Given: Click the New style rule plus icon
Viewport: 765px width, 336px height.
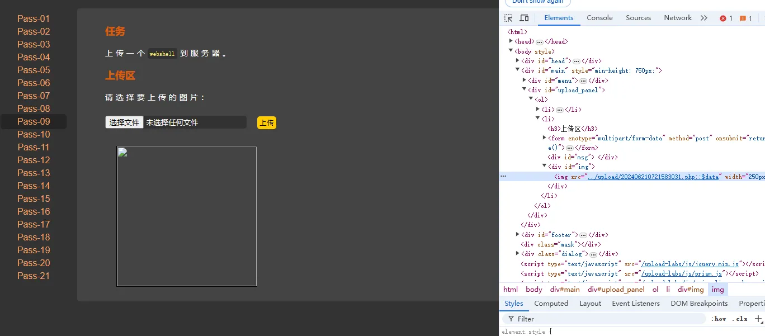Looking at the screenshot, I should (758, 319).
